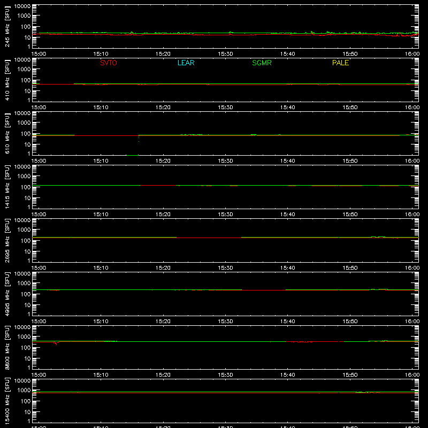Click the 100 y-tick of 610 MHz plot
This screenshot has width=428, height=428.
coord(26,134)
